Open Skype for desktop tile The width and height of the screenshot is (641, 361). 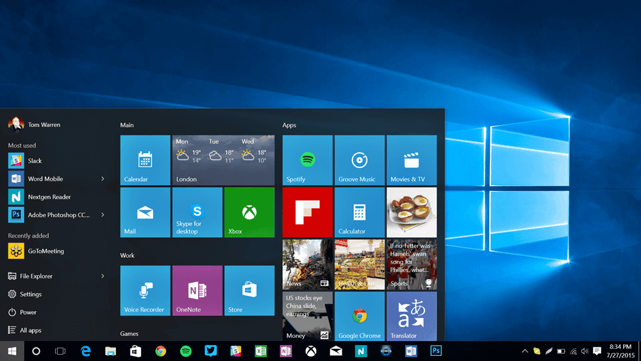[x=197, y=212]
